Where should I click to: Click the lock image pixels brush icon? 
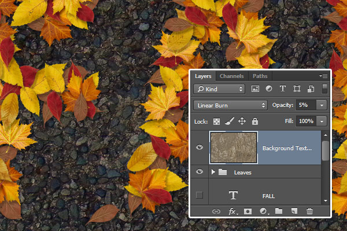[229, 121]
